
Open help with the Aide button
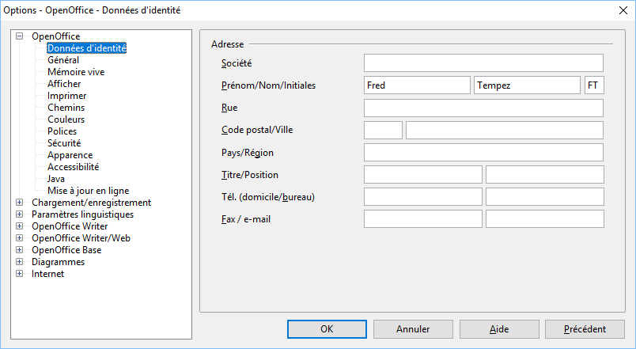click(x=498, y=329)
